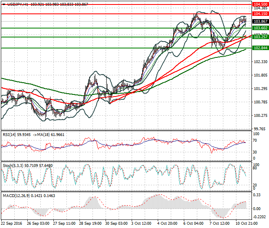Click the Stochastic scale value 20
This screenshot has height=228, width=269.
pos(255,185)
